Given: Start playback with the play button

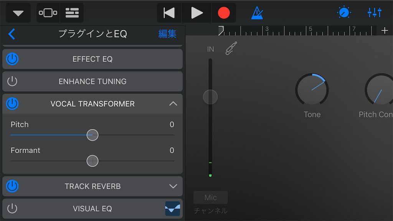Looking at the screenshot, I should click(x=197, y=13).
